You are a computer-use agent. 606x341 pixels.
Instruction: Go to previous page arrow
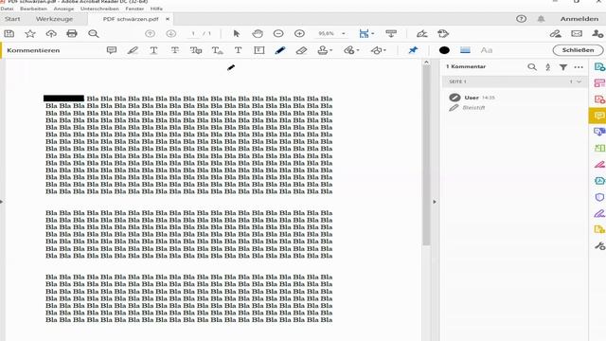150,34
